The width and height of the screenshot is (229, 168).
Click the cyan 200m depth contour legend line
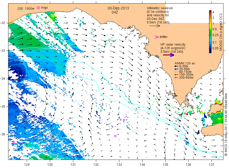point(21,11)
